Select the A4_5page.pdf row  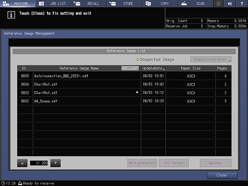(x=124, y=101)
